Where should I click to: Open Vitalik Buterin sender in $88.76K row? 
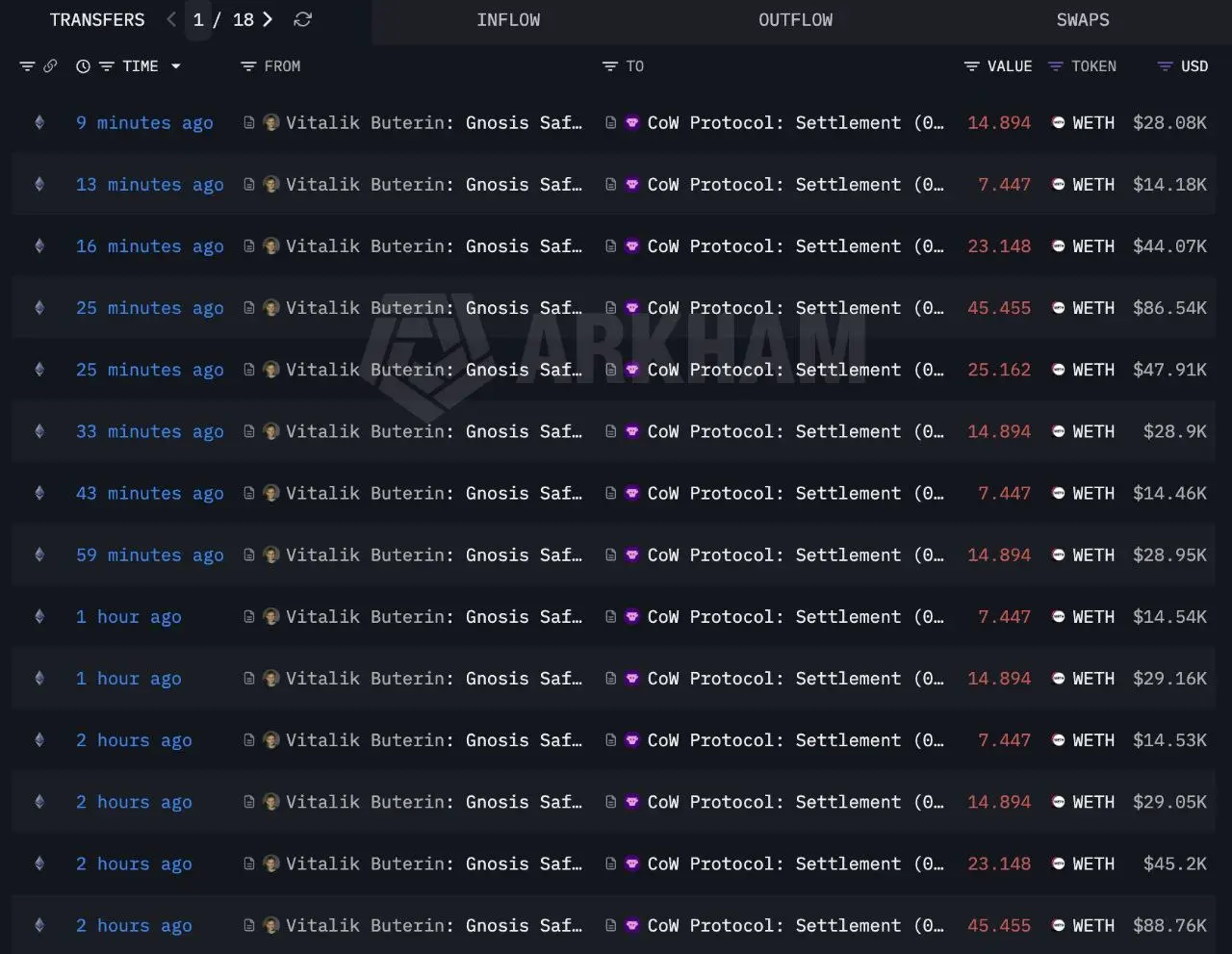(434, 925)
